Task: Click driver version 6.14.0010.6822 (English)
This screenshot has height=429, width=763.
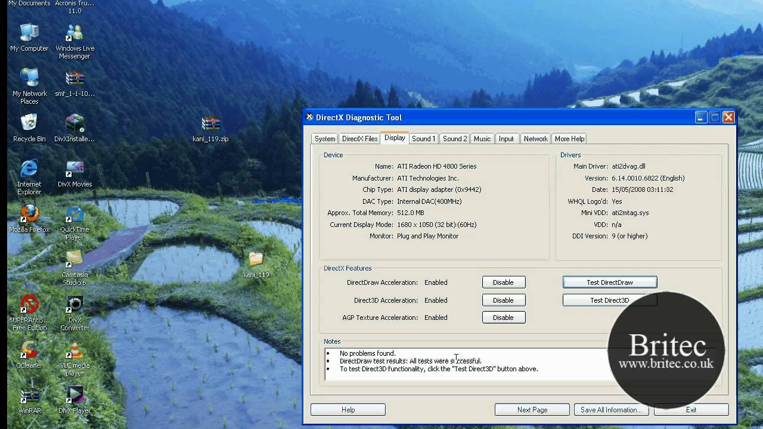Action: 648,178
